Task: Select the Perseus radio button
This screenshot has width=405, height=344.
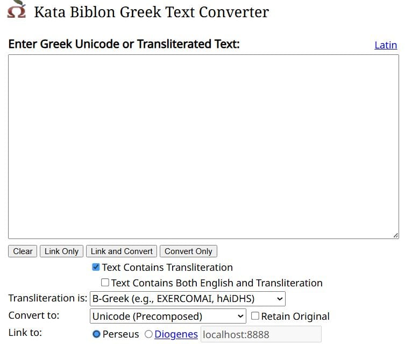Action: click(x=97, y=334)
